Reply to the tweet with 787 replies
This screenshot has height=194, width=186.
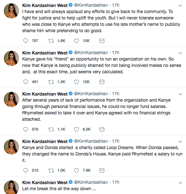pos(26,41)
